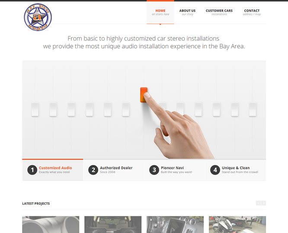
Task: Select the number 2 slide circle
Action: [93, 170]
